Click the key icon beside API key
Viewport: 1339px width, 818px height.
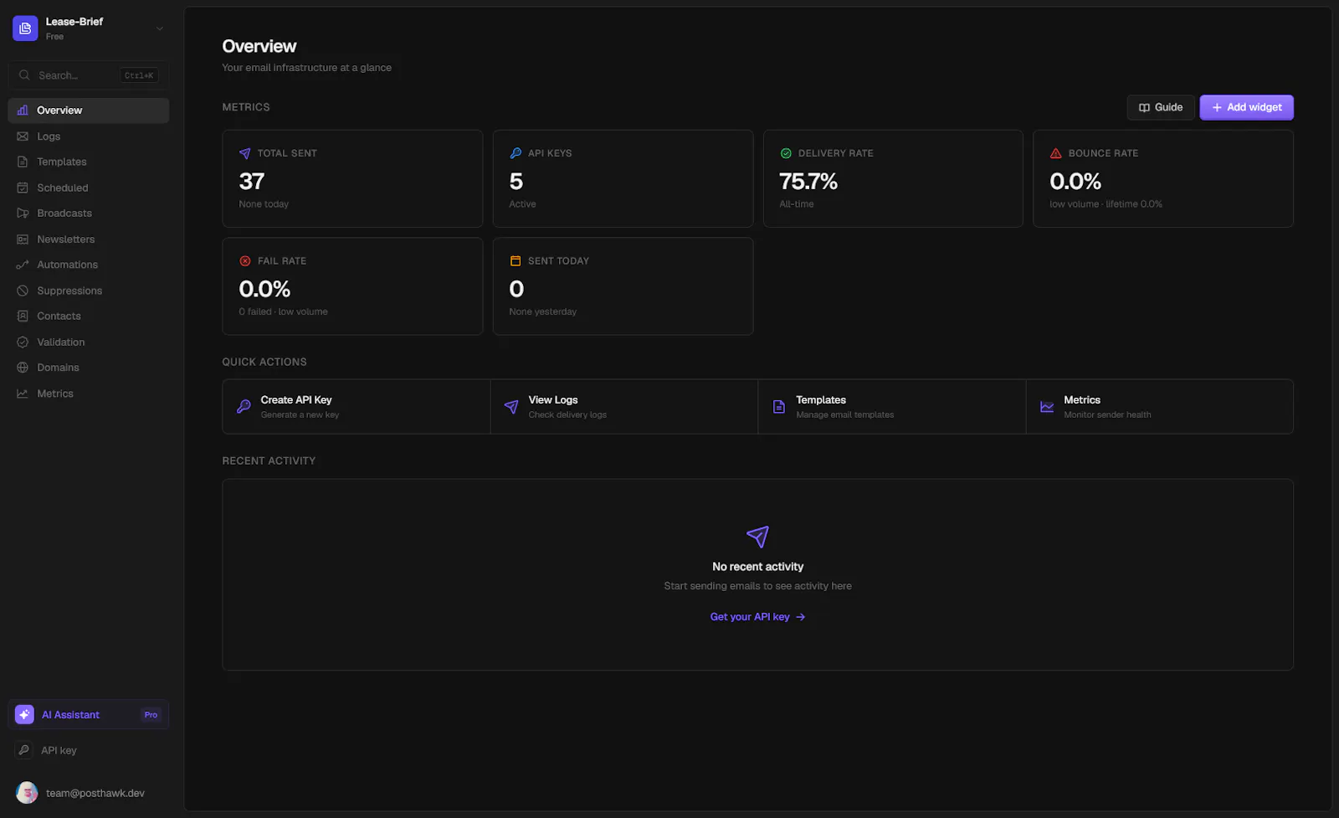tap(24, 750)
